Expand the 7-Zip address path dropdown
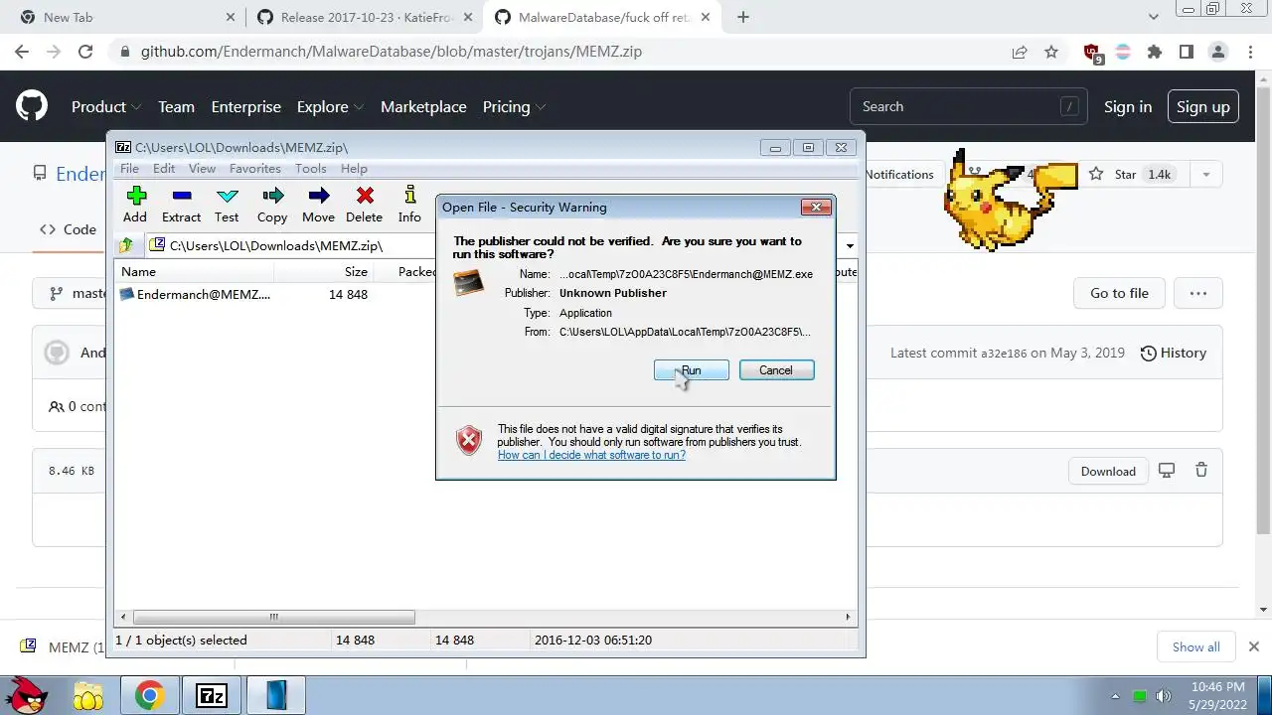 click(x=850, y=245)
